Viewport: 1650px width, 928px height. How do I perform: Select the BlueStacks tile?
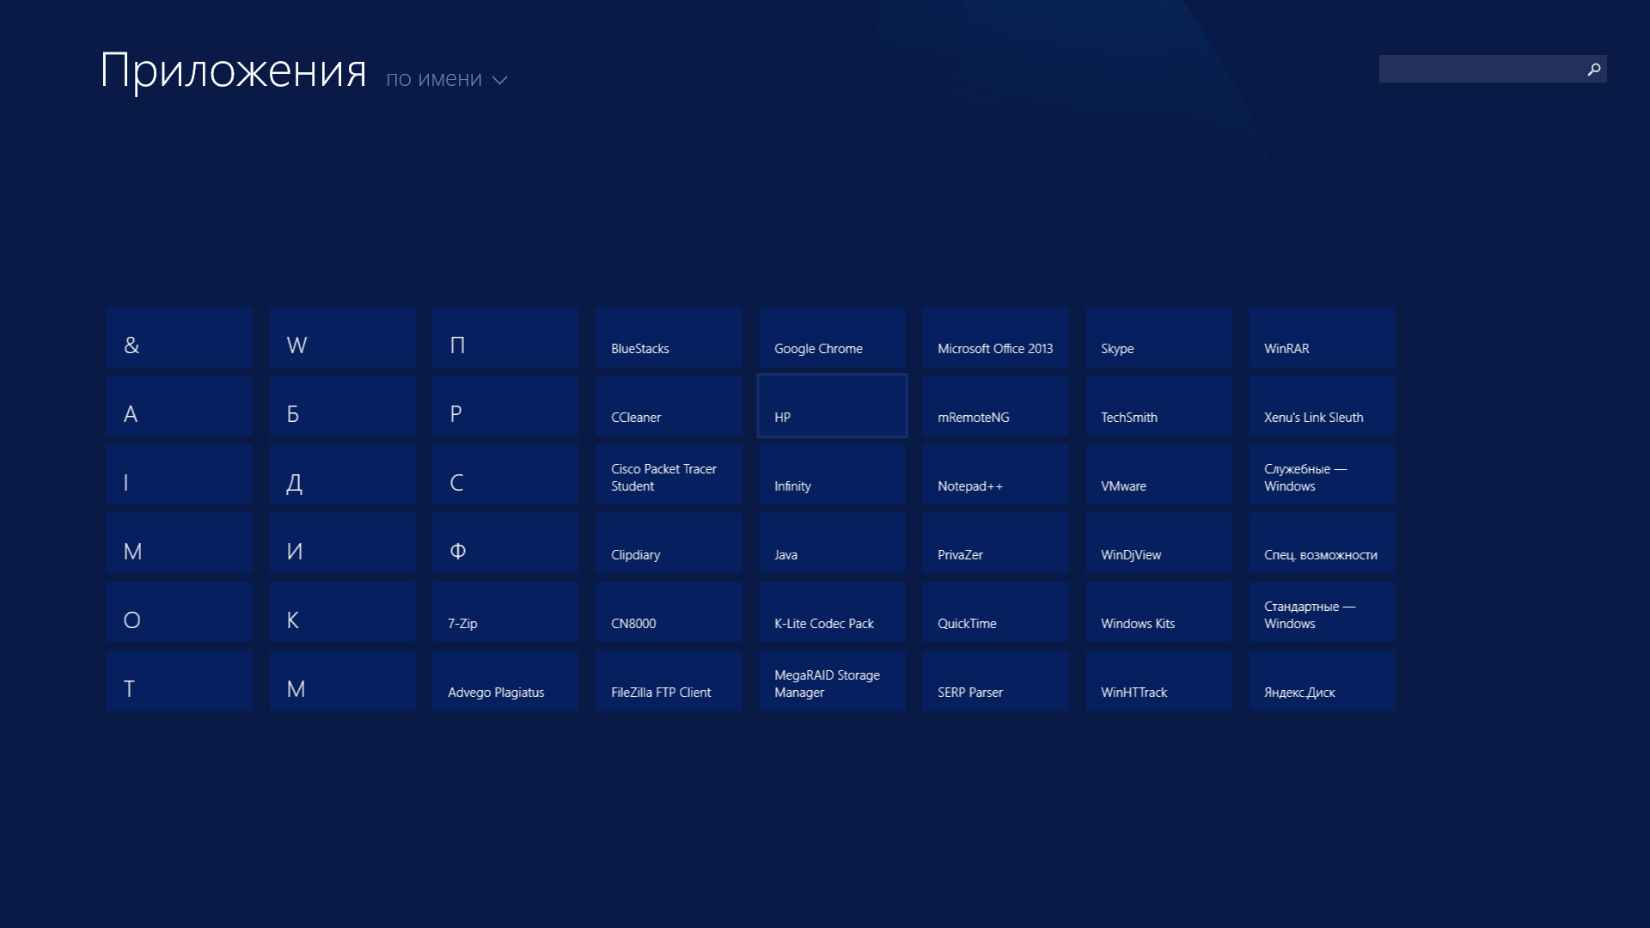(x=669, y=337)
